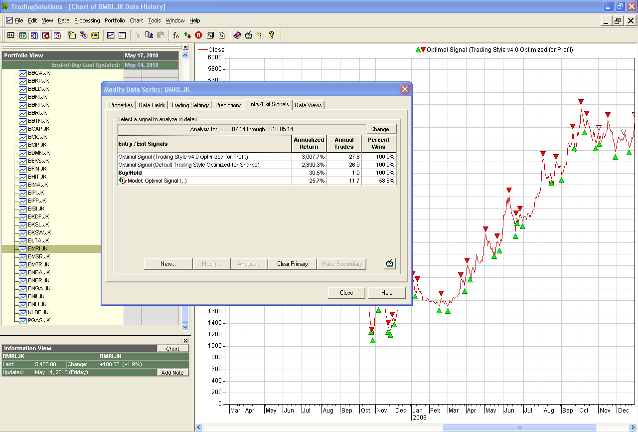This screenshot has height=432, width=638.
Task: Click the yellow folder with blue arrow icon
Action: point(95,35)
